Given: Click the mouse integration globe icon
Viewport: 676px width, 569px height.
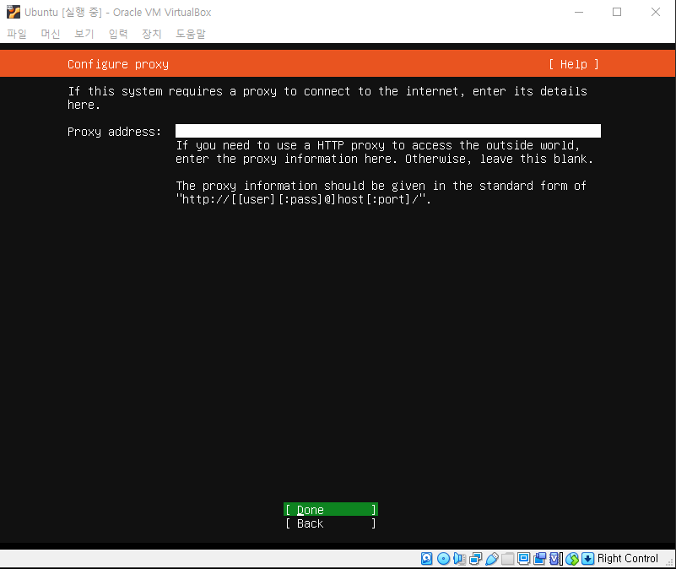Looking at the screenshot, I should click(572, 559).
